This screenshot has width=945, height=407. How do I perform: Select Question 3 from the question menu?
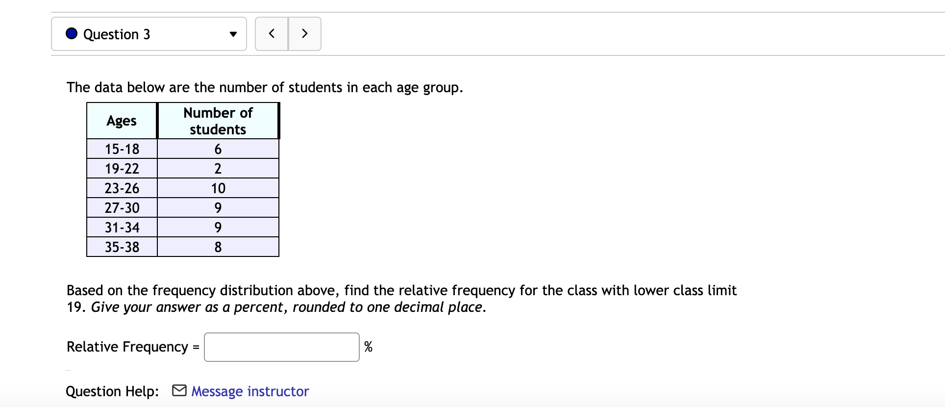coord(148,34)
